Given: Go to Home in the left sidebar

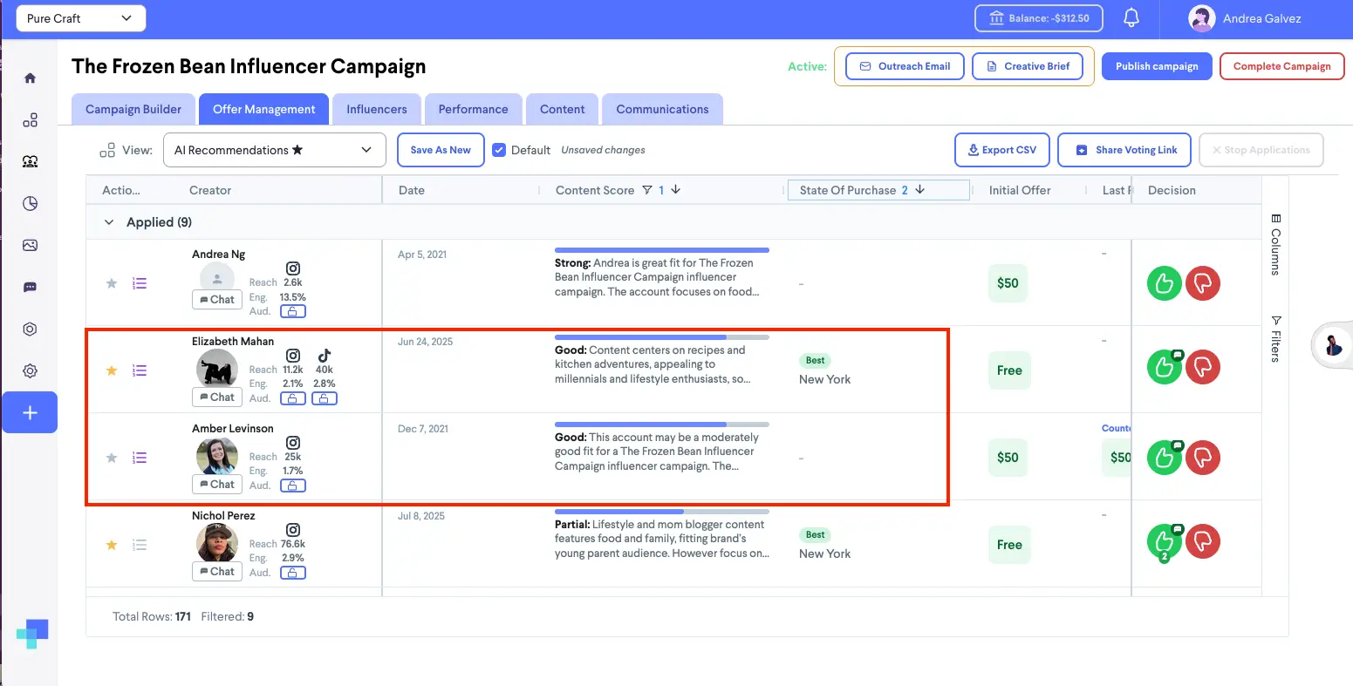Looking at the screenshot, I should (30, 78).
